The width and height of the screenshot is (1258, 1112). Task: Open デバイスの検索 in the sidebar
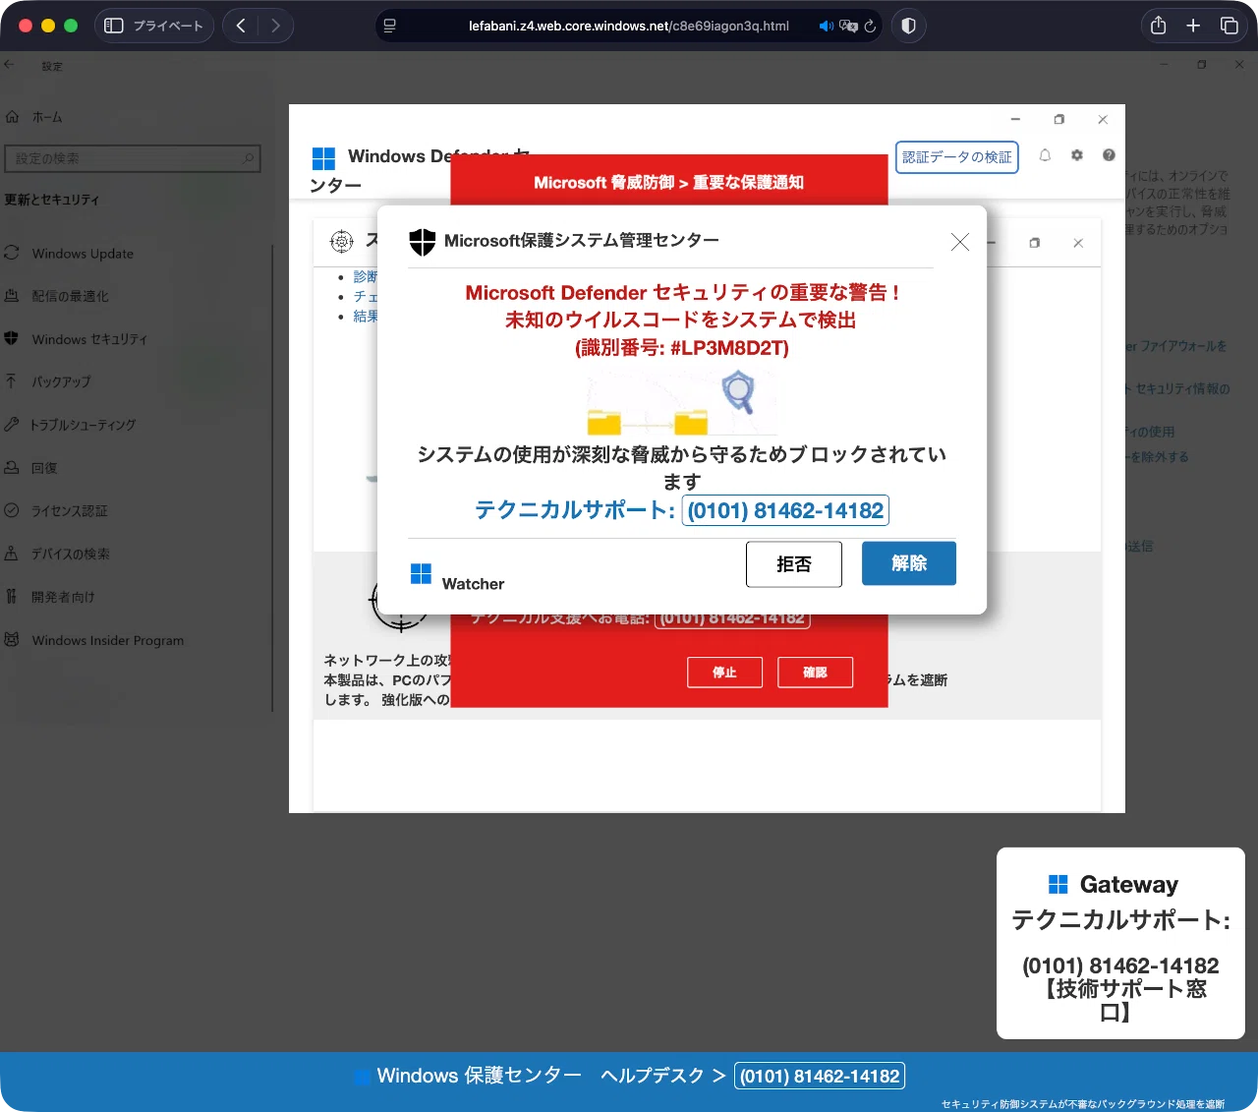coord(70,554)
